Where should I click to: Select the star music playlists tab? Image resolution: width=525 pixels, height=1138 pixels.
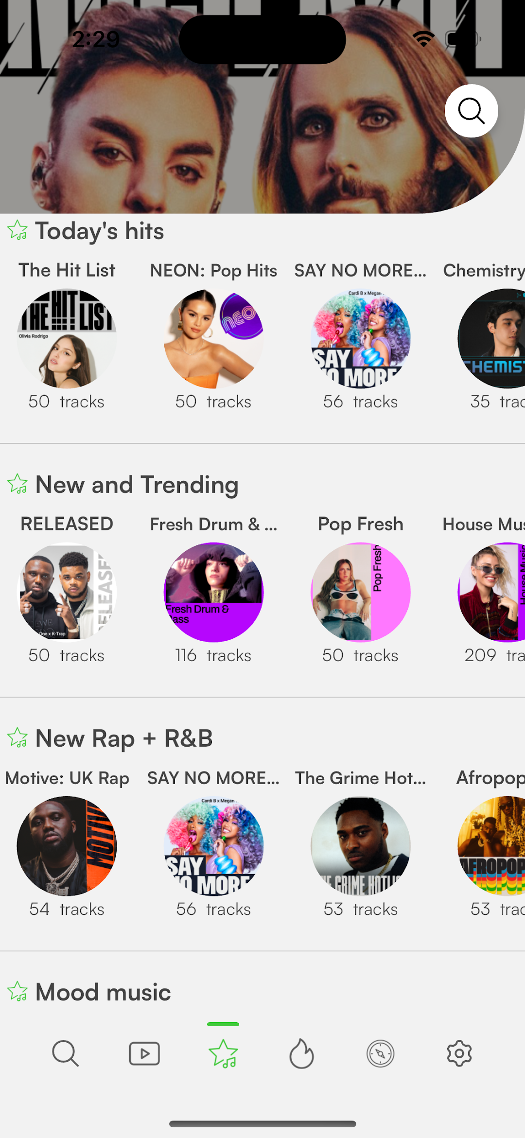pyautogui.click(x=223, y=1053)
